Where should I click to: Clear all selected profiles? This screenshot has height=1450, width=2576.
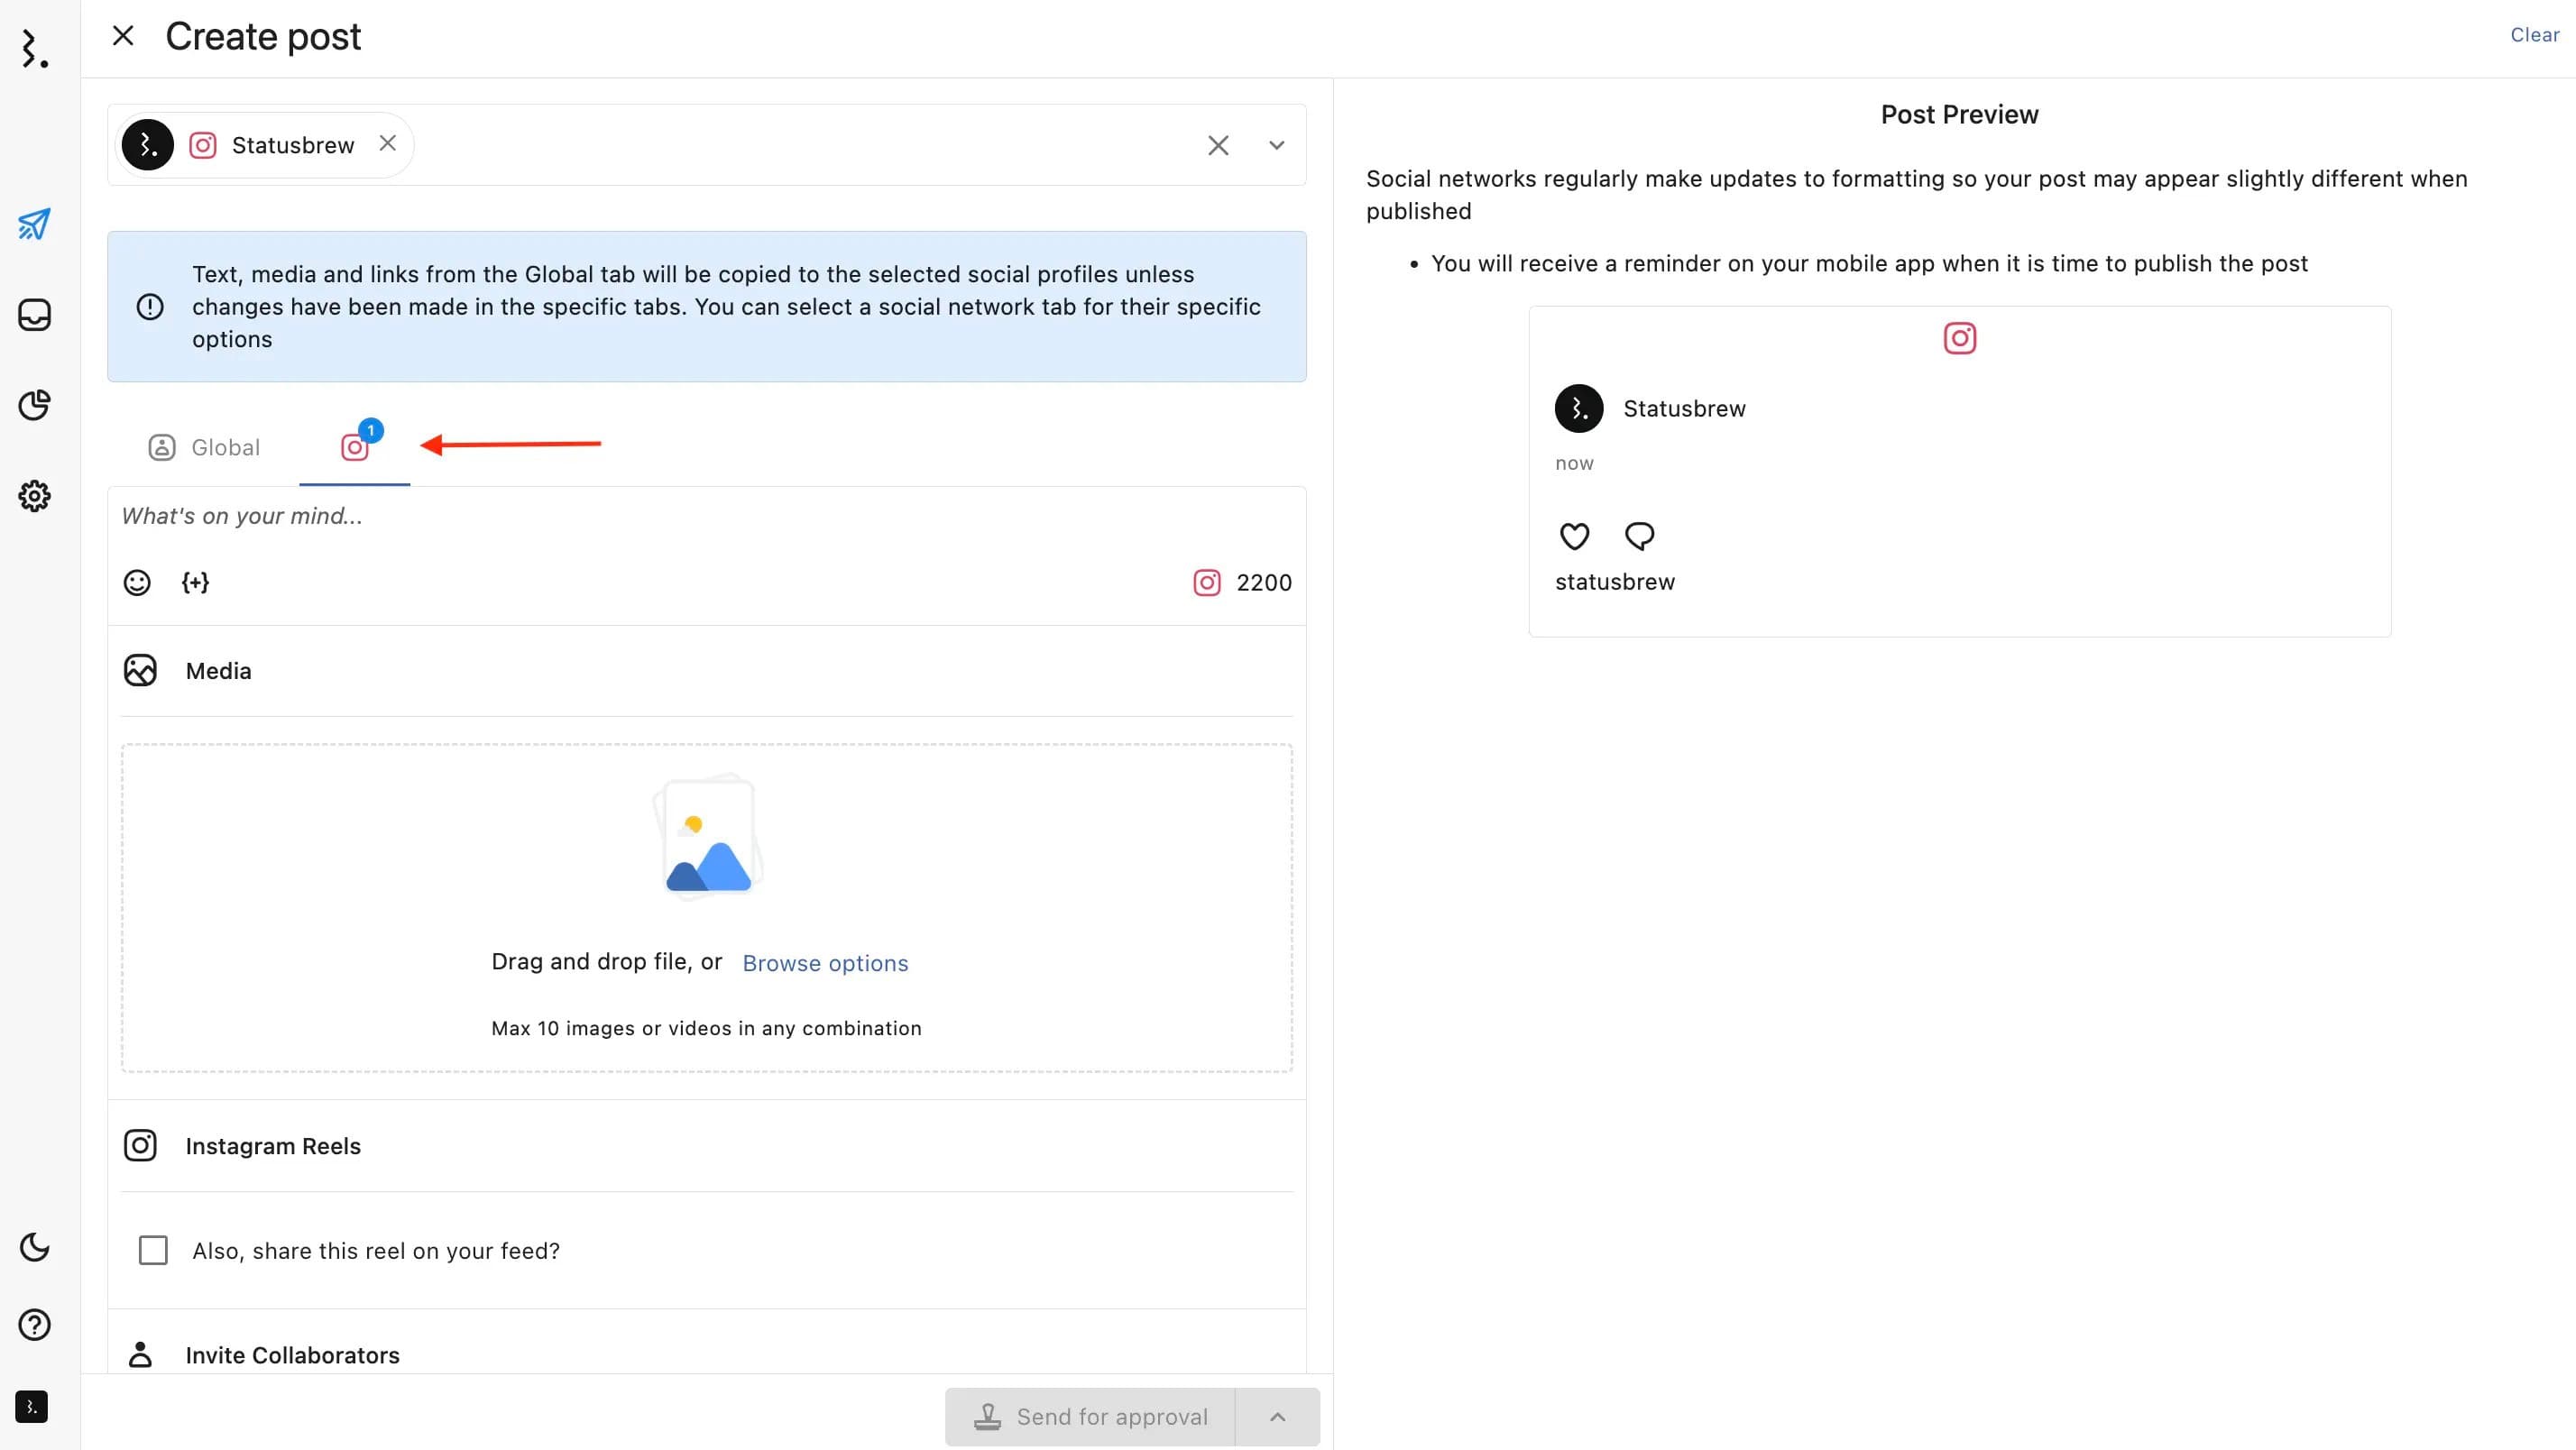[1217, 145]
